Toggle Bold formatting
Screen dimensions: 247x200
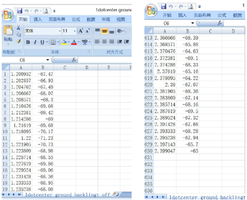tap(28, 42)
